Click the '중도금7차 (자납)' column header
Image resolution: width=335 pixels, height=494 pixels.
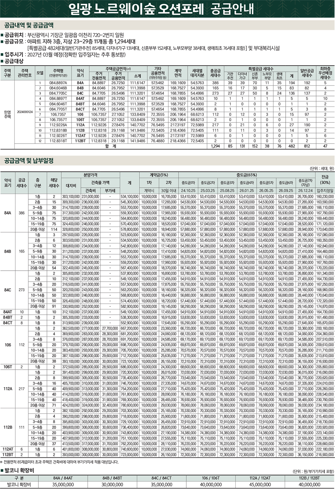[305, 183]
